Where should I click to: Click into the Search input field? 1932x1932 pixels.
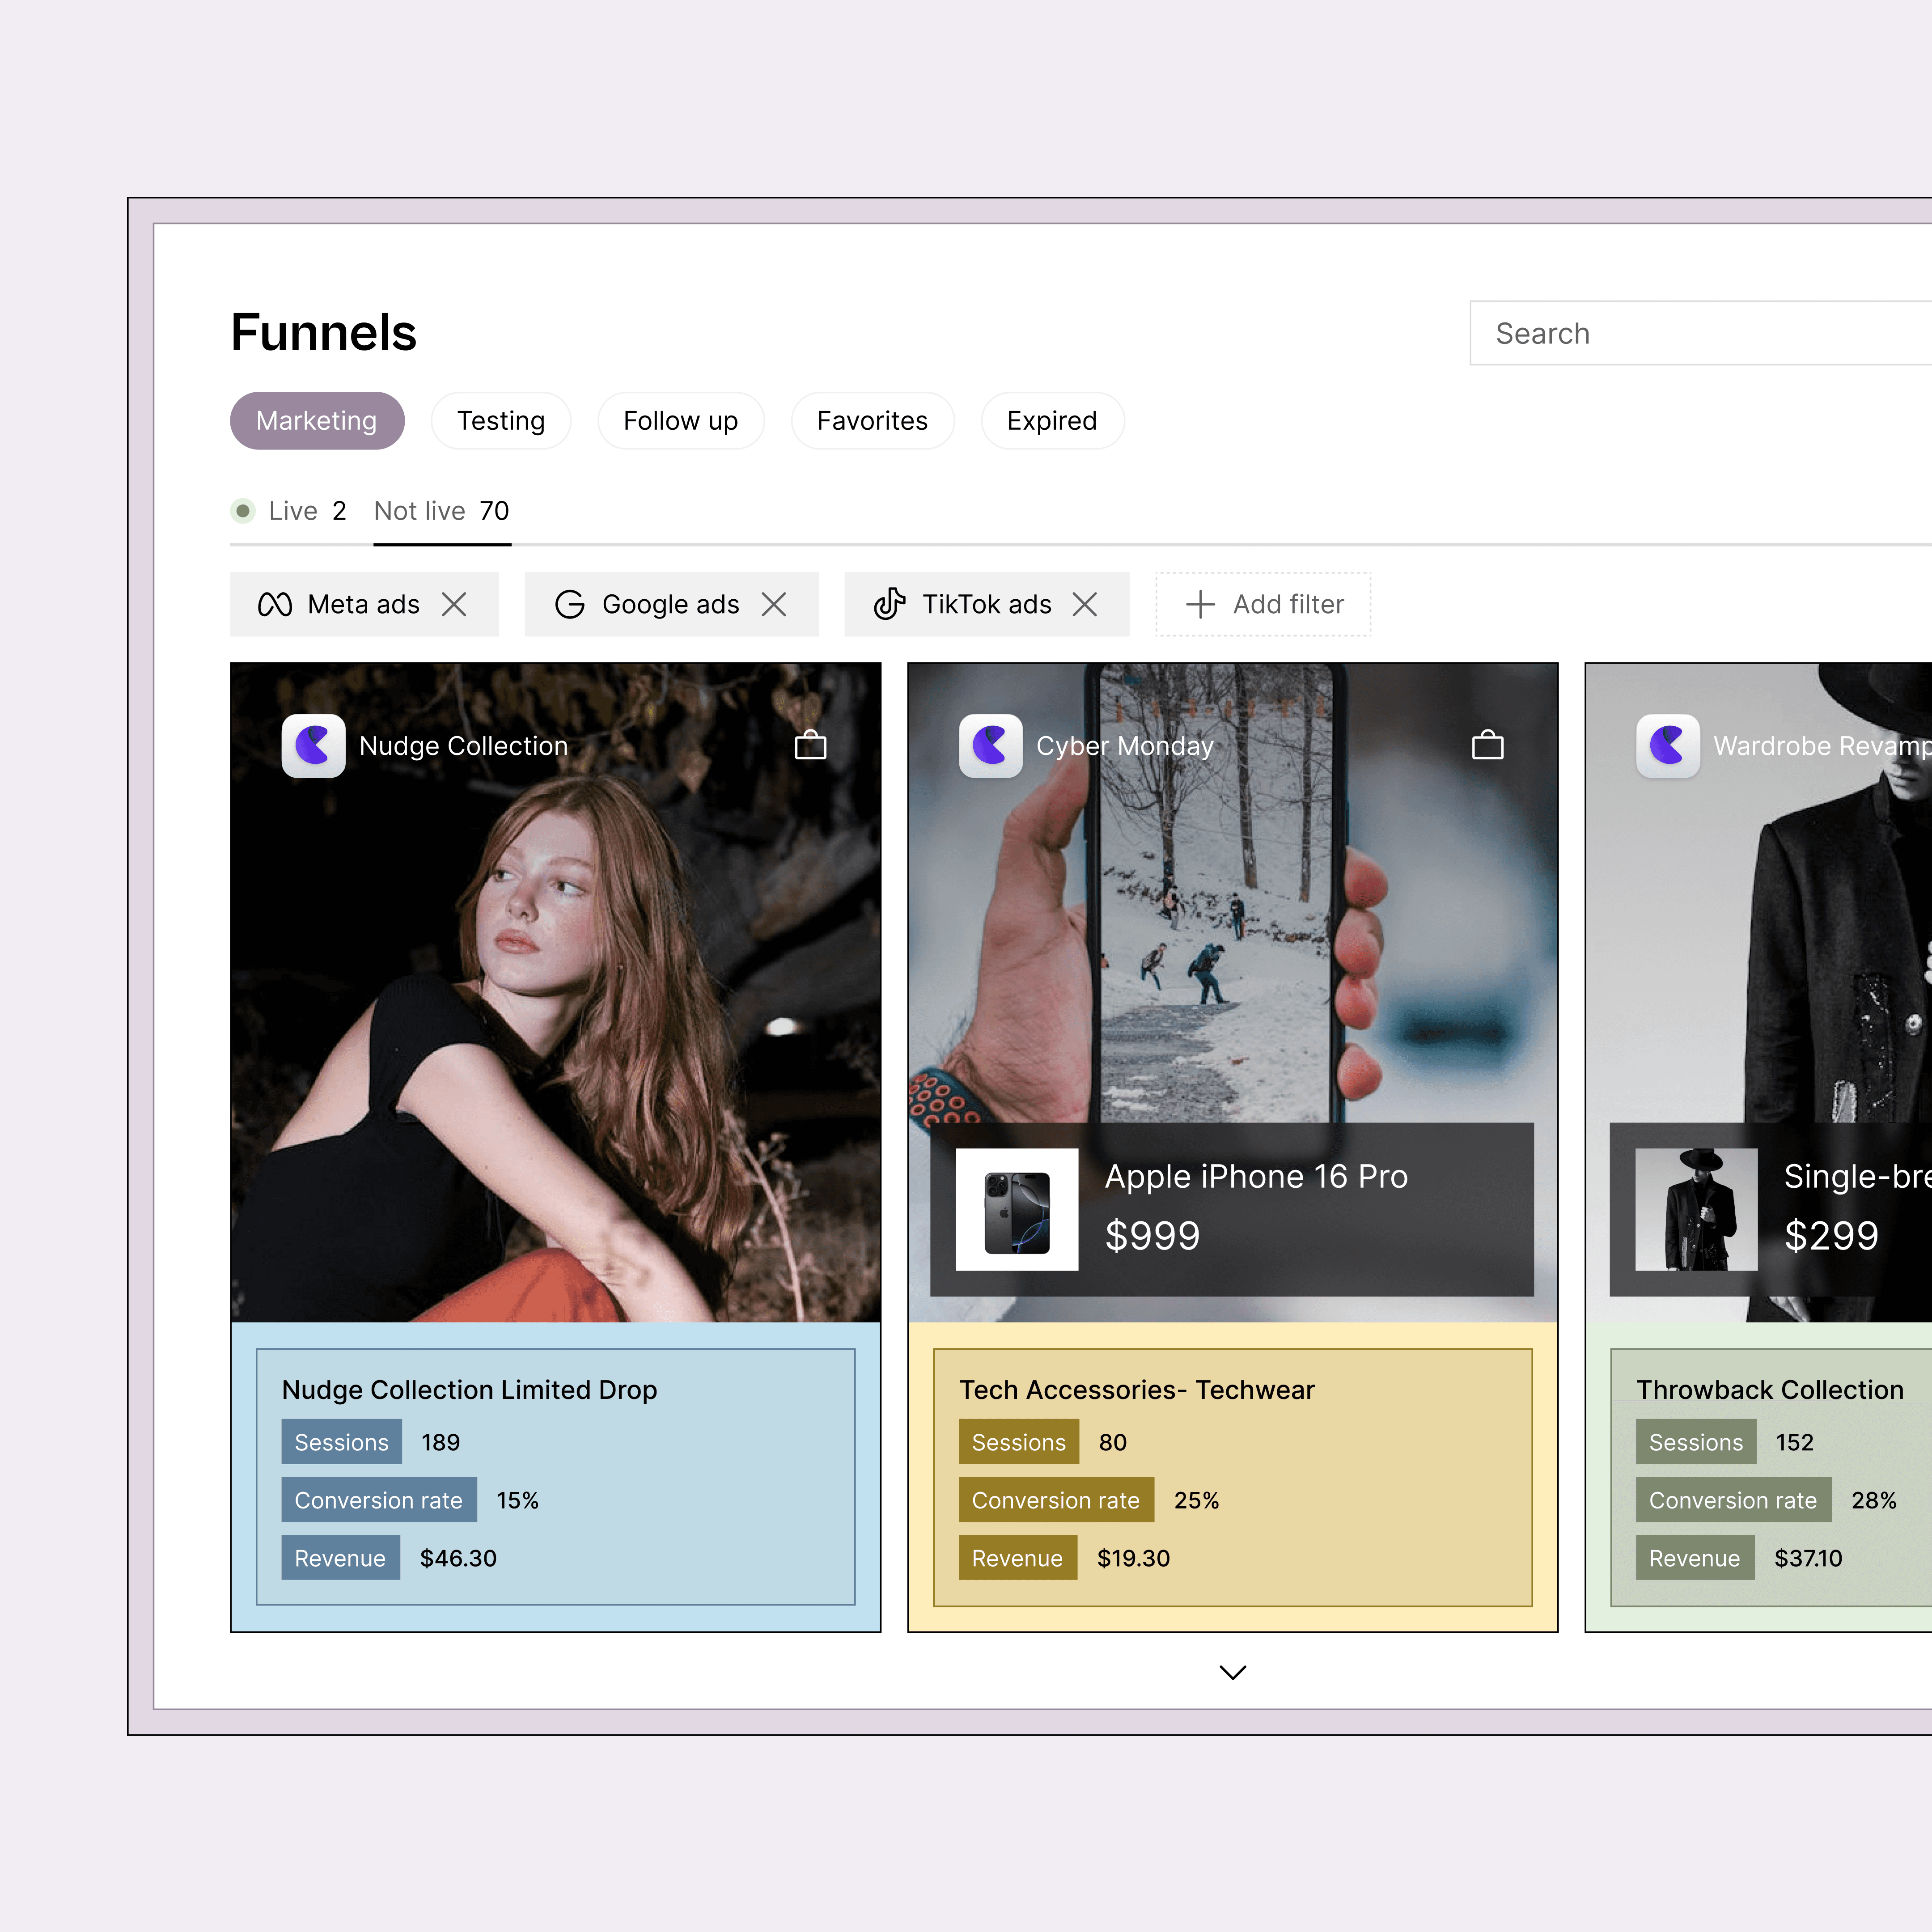pos(1700,333)
